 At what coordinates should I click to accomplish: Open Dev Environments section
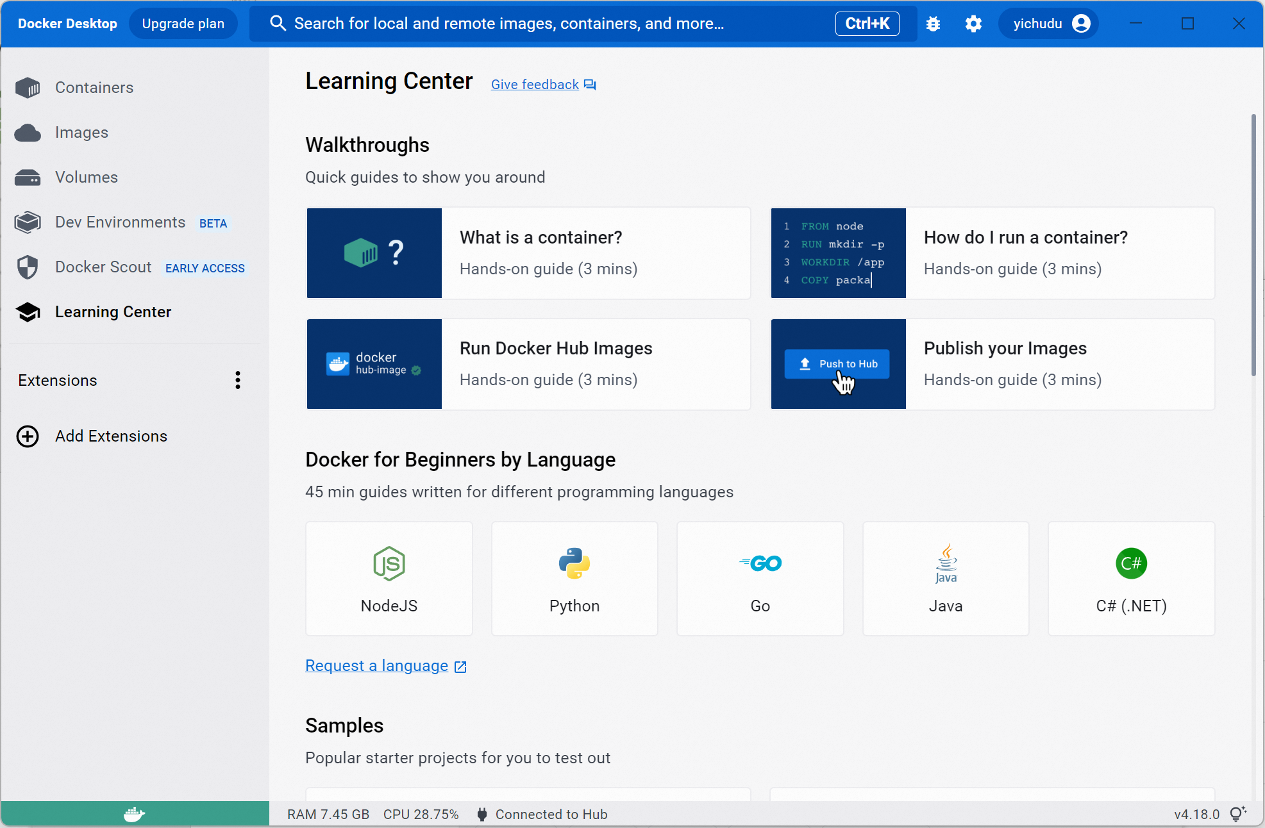(x=121, y=222)
